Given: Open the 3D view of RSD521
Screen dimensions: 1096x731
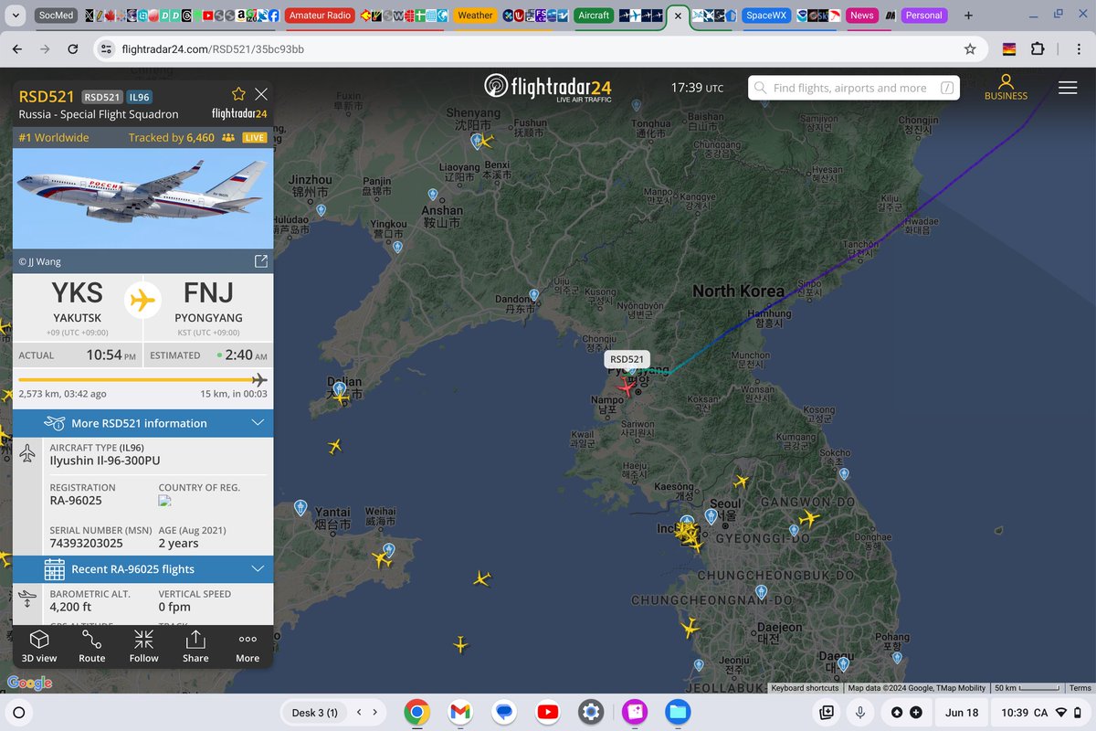Looking at the screenshot, I should (37, 646).
